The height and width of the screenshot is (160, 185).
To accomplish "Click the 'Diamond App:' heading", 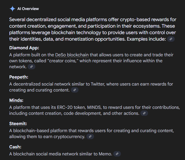I will [24, 48].
